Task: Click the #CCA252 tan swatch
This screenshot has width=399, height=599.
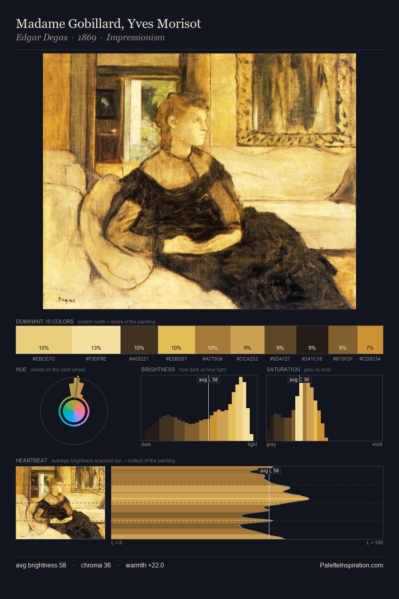Action: coord(247,340)
